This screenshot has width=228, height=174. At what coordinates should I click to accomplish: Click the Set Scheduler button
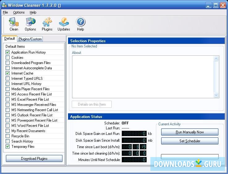point(190,141)
